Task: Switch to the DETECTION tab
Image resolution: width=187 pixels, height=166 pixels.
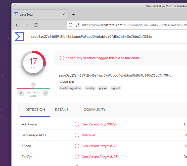Action: [35, 110]
